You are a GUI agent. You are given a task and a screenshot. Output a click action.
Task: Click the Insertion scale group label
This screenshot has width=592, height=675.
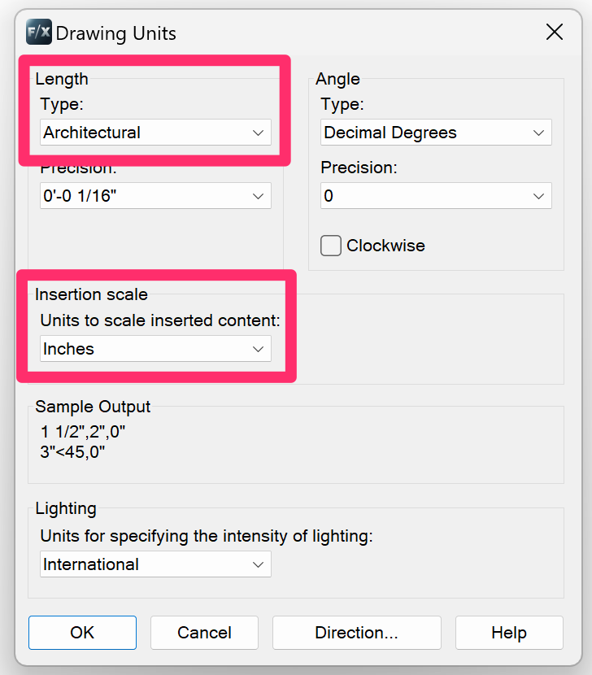(x=91, y=294)
